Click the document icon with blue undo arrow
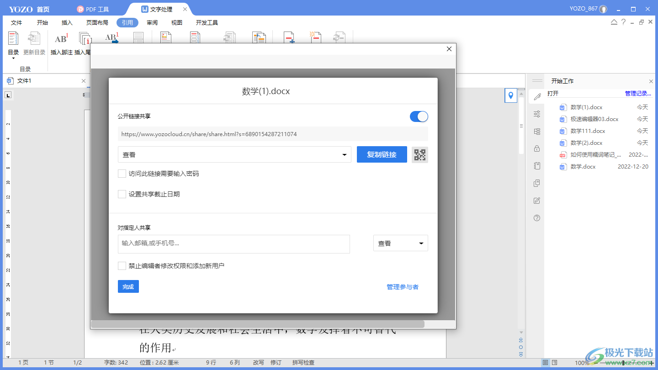 pyautogui.click(x=259, y=37)
